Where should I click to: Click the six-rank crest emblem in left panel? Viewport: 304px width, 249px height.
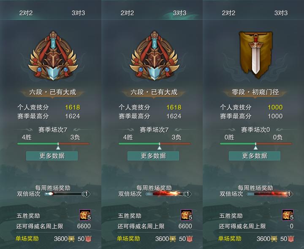pos(53,56)
